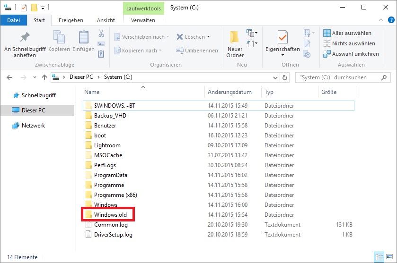Open the recent locations dropdown arrow
397x263 pixels.
[35, 77]
